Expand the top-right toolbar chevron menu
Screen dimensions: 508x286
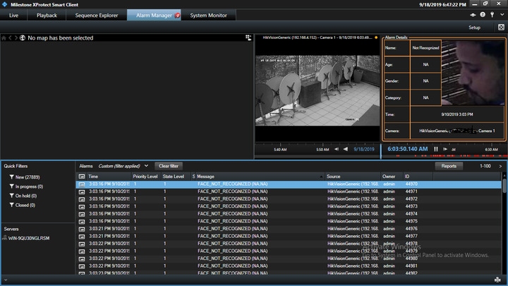(502, 15)
